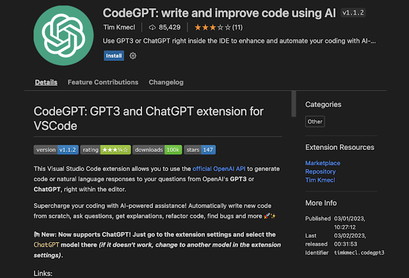409x278 pixels.
Task: Open the Repository resource link
Action: (x=320, y=172)
